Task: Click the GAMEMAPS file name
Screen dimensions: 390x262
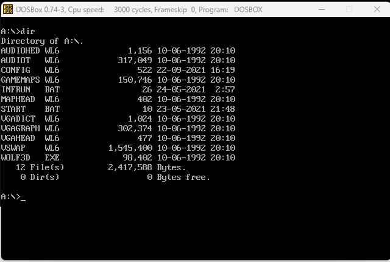Action: point(21,80)
